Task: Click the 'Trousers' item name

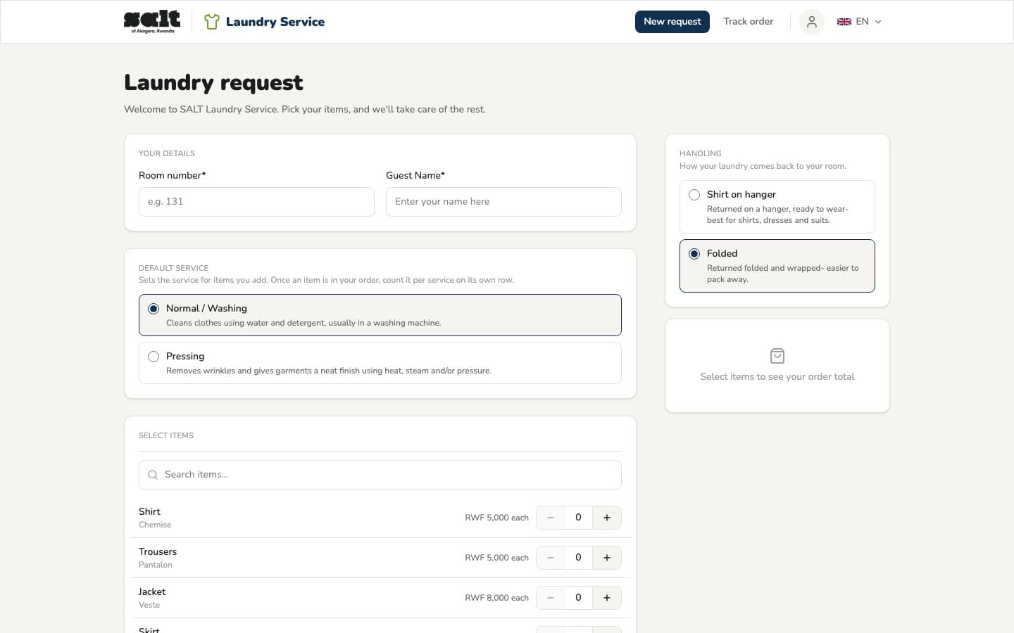Action: click(158, 551)
